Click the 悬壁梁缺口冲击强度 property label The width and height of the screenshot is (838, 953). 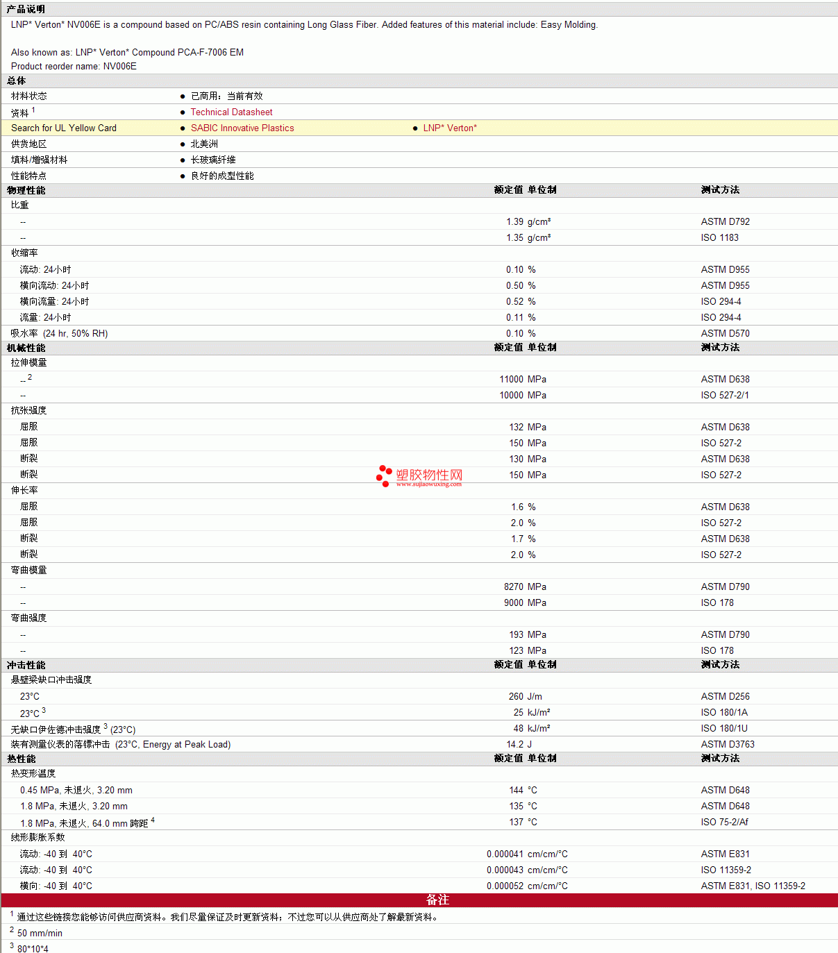[x=51, y=680]
